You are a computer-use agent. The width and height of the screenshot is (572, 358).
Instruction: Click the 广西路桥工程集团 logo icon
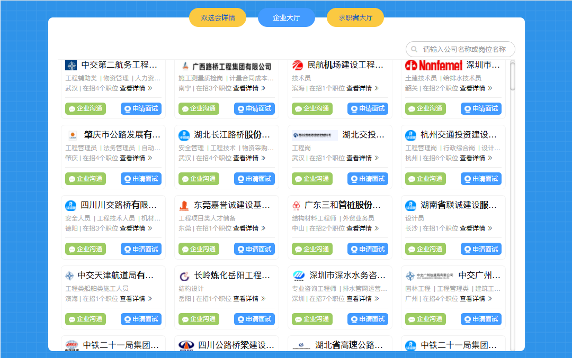tap(185, 65)
